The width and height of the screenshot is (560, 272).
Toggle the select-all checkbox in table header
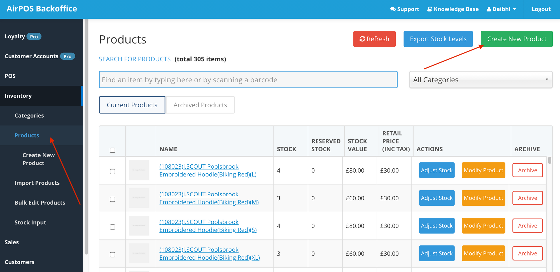(113, 150)
